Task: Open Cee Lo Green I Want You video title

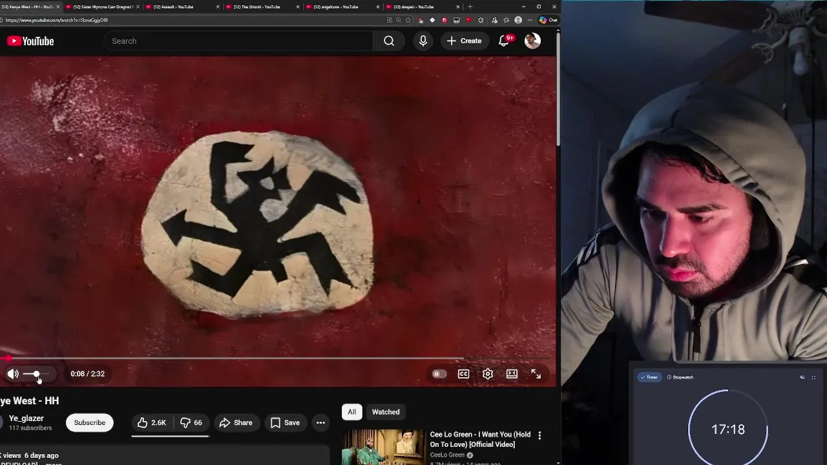Action: (x=480, y=439)
